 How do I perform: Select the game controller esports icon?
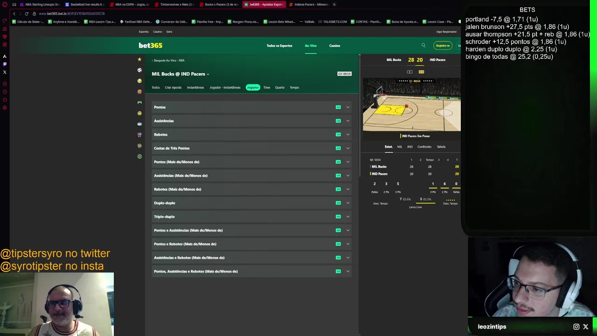pos(139,102)
